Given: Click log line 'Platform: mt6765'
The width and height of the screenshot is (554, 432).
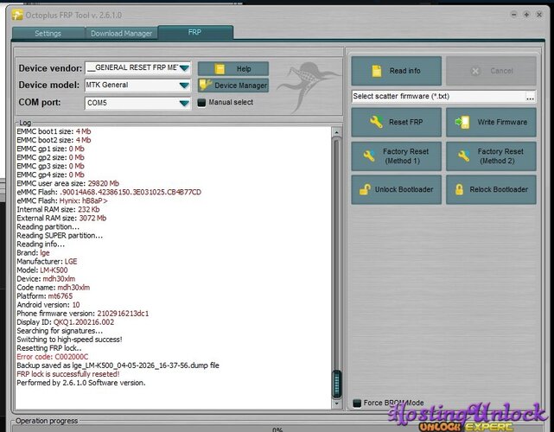Looking at the screenshot, I should [45, 296].
